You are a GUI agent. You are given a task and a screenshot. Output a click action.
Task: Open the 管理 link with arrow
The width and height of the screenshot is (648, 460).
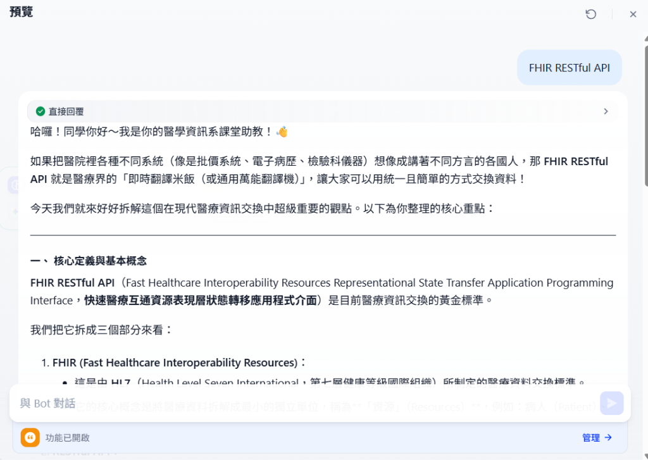(597, 438)
